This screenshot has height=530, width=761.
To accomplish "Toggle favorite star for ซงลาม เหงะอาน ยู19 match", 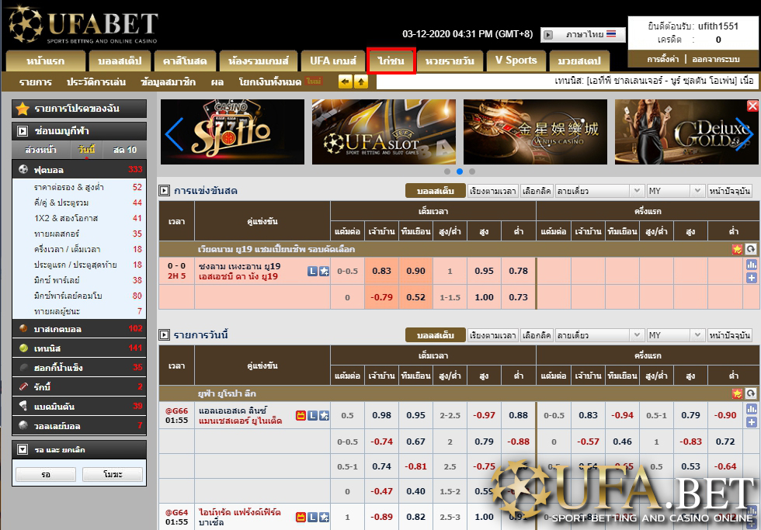I will pyautogui.click(x=325, y=271).
